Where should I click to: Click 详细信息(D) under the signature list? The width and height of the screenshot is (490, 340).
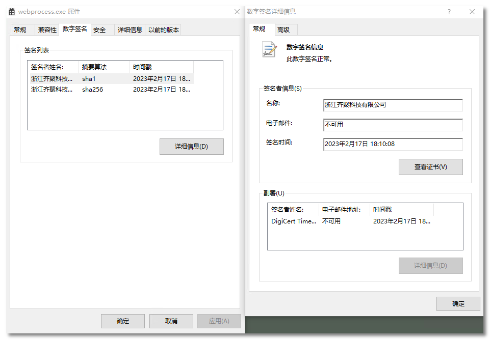191,147
